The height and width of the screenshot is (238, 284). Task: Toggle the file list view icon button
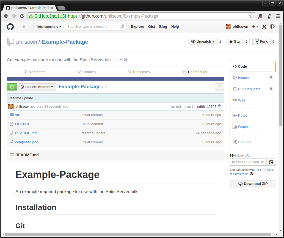point(219,87)
